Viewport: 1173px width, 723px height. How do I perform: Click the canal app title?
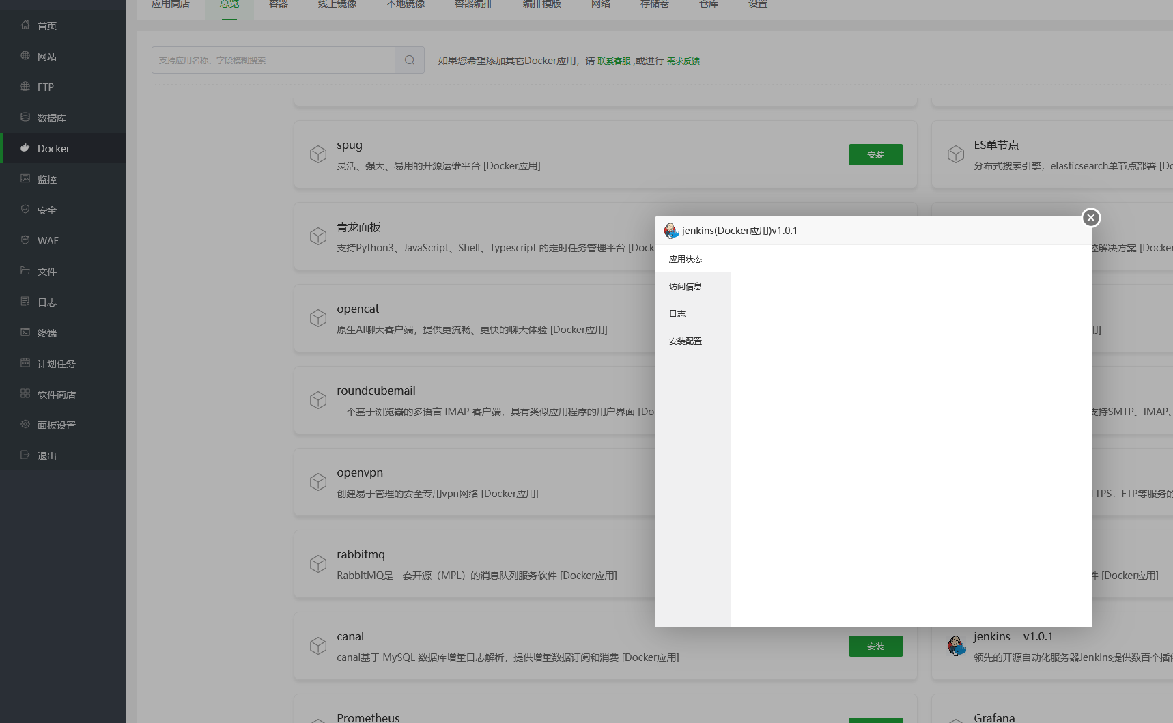coord(350,636)
